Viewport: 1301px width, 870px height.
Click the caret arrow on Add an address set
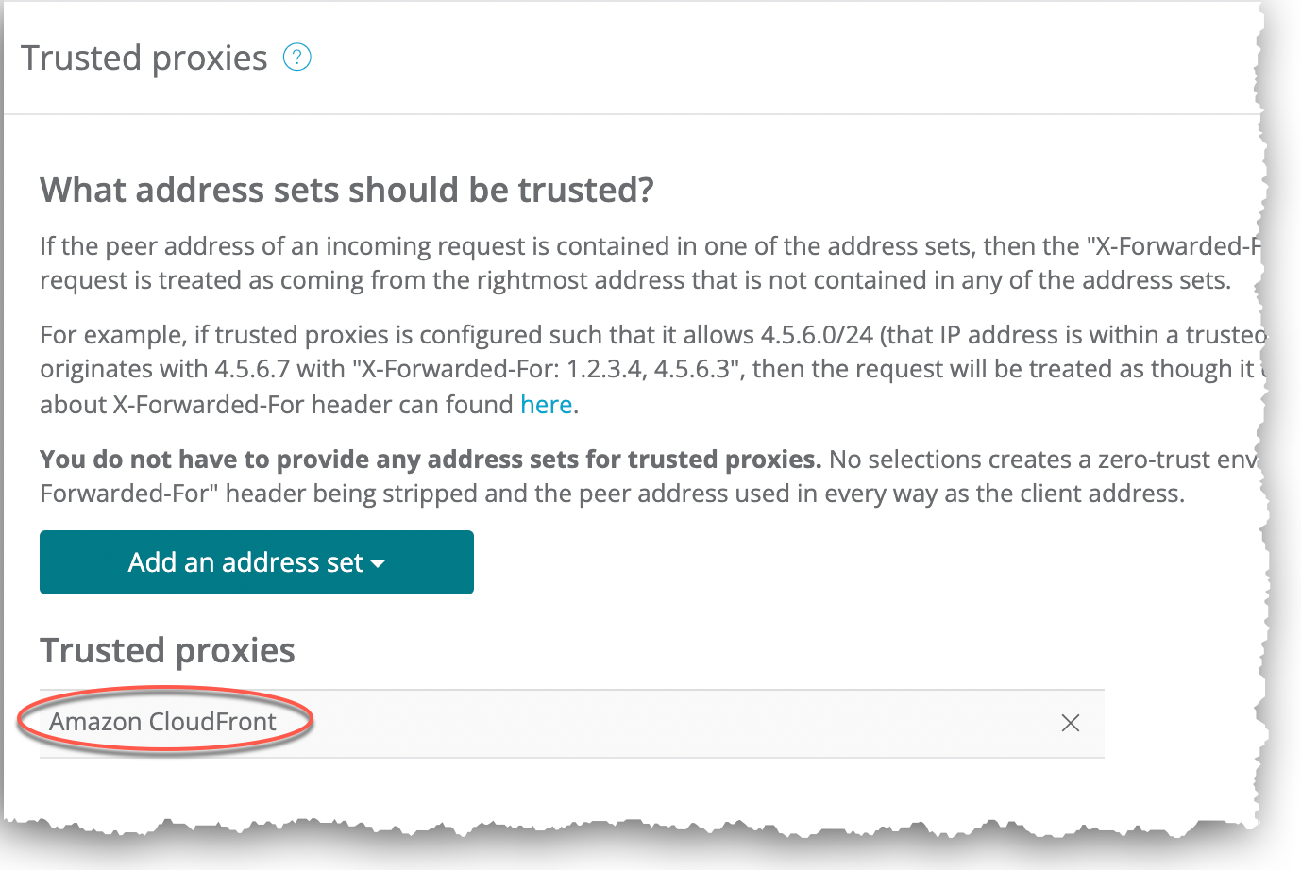[379, 564]
